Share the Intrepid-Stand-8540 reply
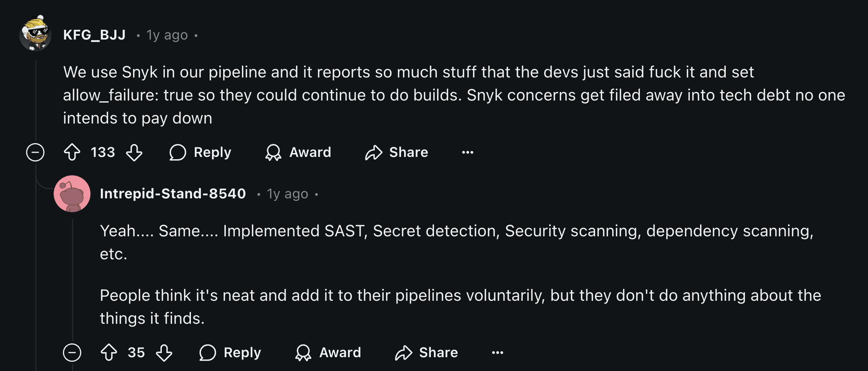 point(426,353)
